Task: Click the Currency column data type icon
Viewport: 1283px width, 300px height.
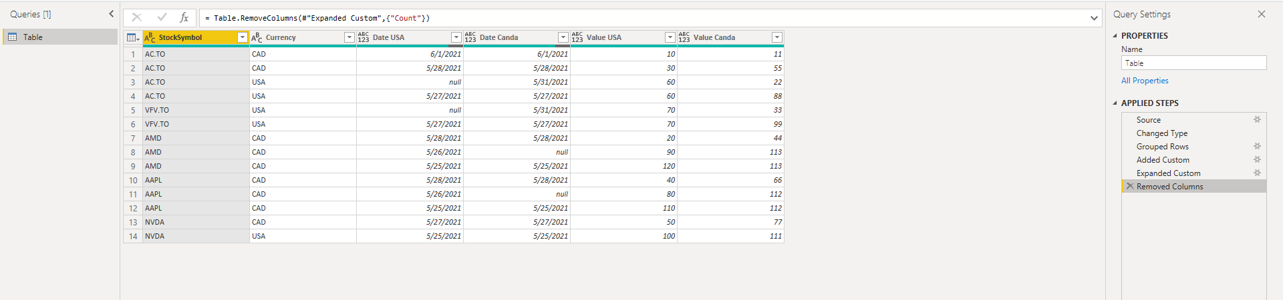Action: click(257, 38)
